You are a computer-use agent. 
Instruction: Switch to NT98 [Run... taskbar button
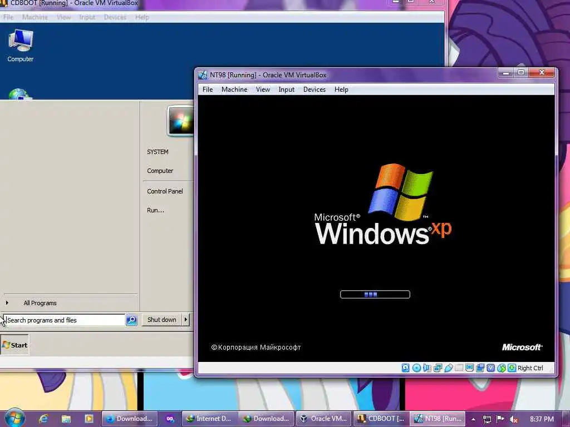pos(438,419)
